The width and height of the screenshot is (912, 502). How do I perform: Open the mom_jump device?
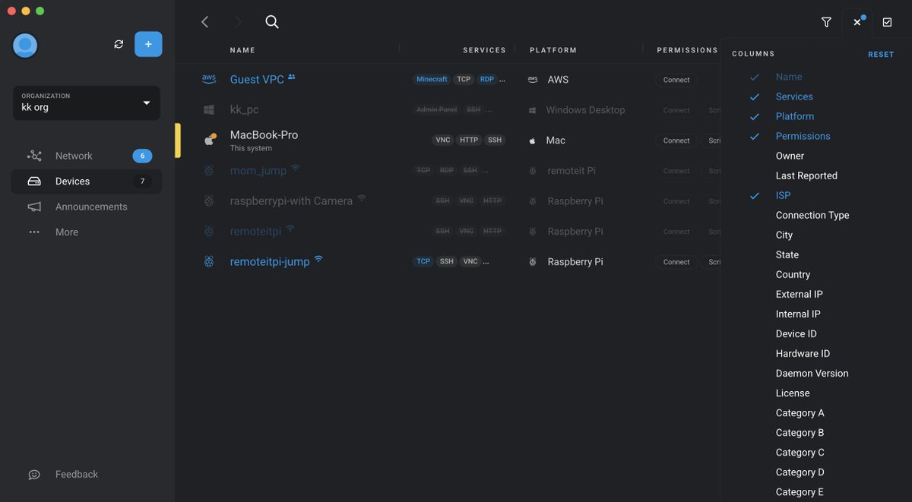click(258, 171)
